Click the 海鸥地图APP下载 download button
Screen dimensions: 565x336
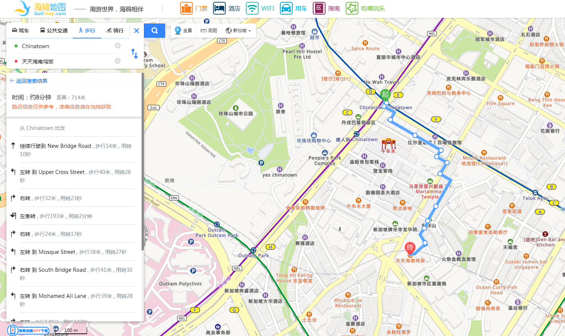27,330
